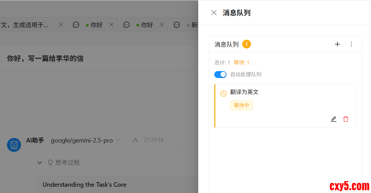Viewport: 371px width, 193px height.
Task: Click the lightbulb icon beside 思考过程
Action: coord(50,163)
